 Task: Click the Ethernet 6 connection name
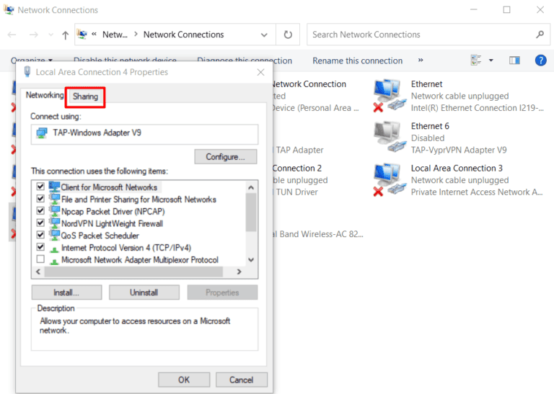coord(430,126)
